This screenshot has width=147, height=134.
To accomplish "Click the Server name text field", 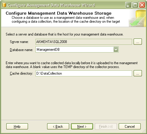I will pos(84,42).
